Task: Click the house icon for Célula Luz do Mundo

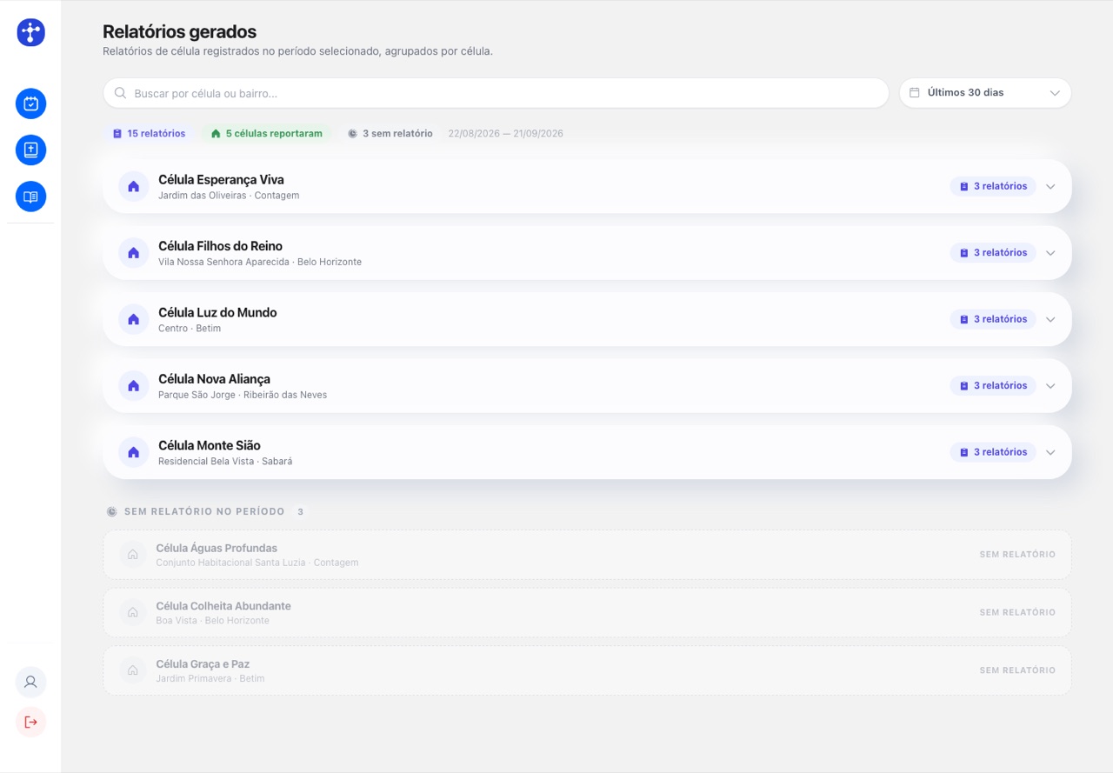Action: coord(134,319)
